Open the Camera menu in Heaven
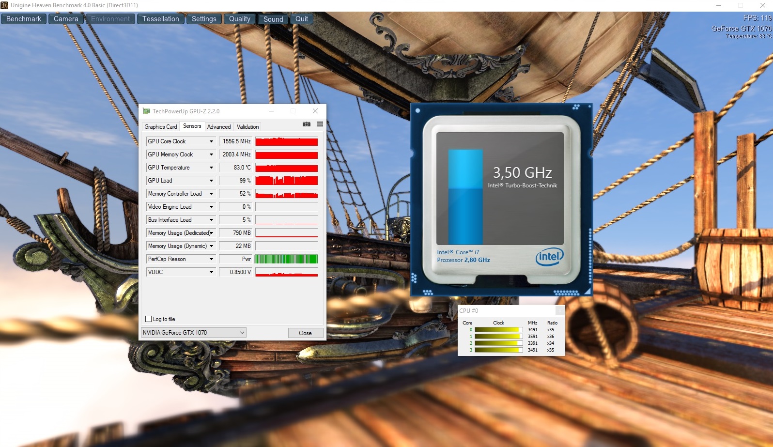The image size is (773, 447). pos(66,19)
